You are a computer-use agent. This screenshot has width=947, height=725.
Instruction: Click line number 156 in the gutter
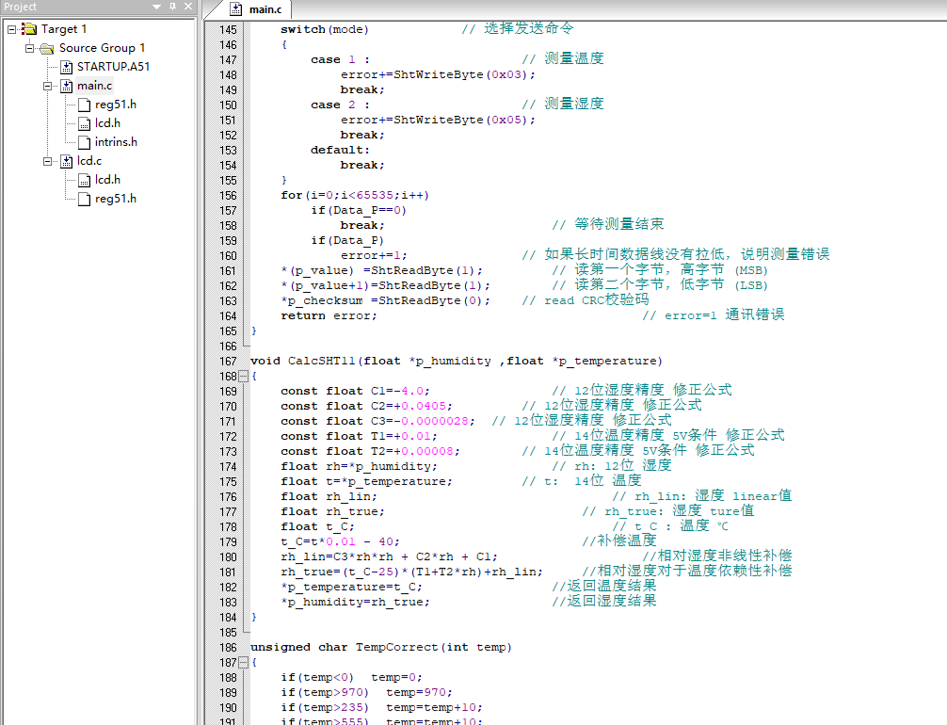tap(228, 196)
